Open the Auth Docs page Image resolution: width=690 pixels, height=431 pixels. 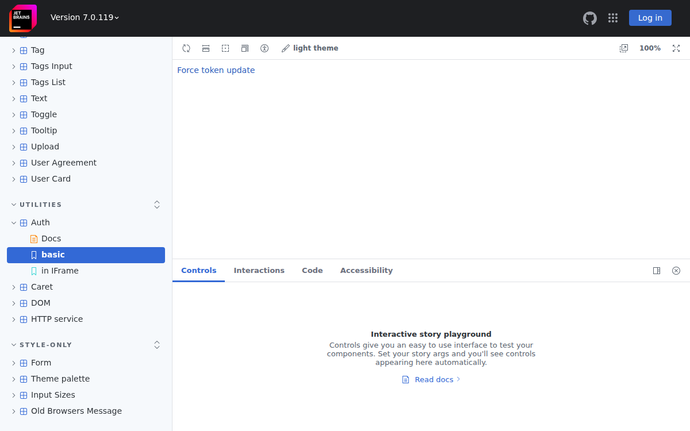[86, 238]
